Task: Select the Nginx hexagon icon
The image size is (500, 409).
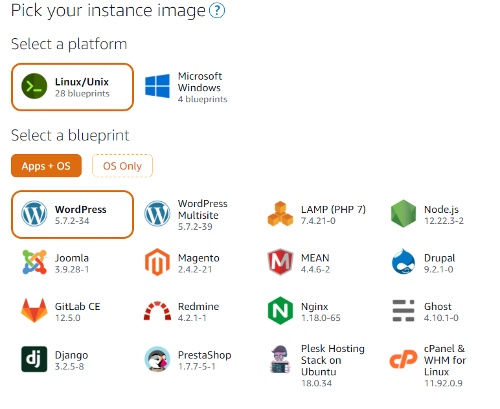Action: coord(280,311)
